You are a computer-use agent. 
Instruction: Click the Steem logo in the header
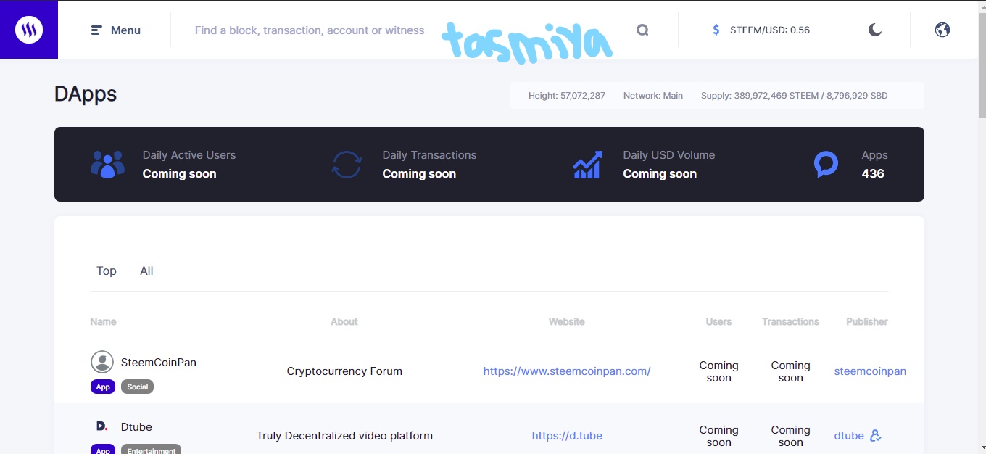pyautogui.click(x=29, y=30)
